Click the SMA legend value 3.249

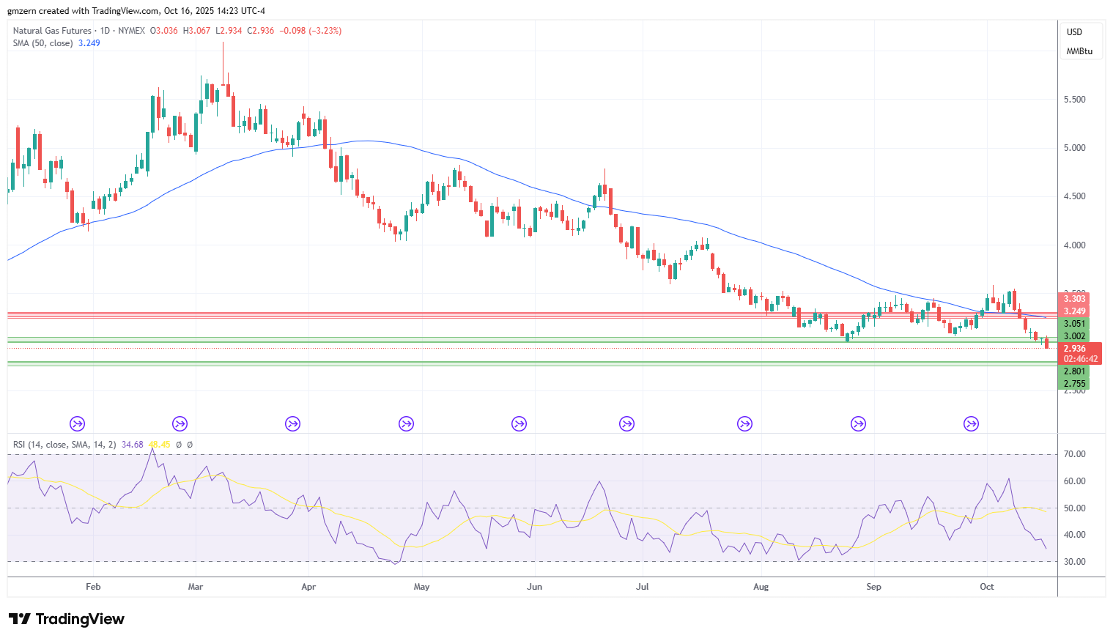click(x=89, y=43)
